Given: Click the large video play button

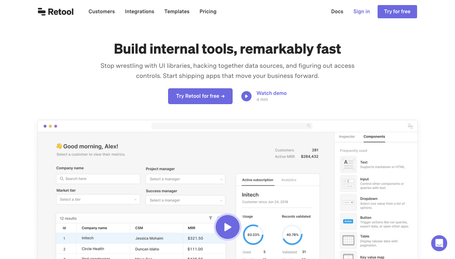Looking at the screenshot, I should point(227,227).
